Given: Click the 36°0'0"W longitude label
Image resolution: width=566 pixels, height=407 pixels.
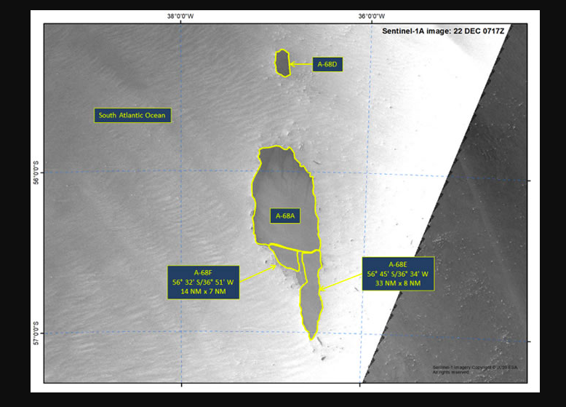Looking at the screenshot, I should tap(372, 16).
